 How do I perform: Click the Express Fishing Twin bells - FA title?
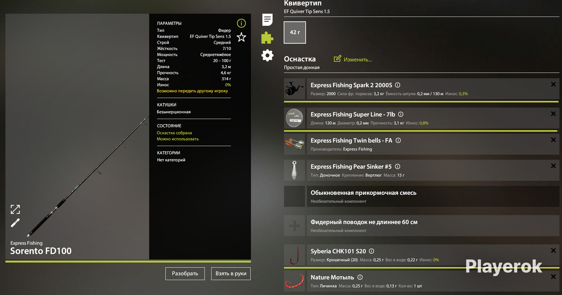click(x=351, y=141)
